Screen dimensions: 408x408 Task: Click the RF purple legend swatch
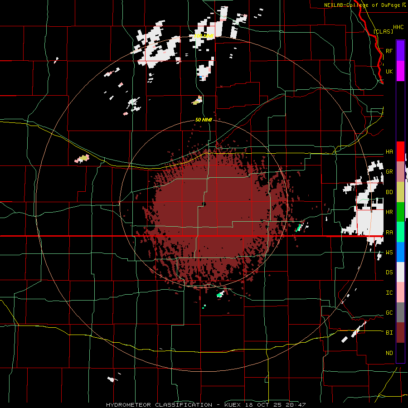pos(400,51)
